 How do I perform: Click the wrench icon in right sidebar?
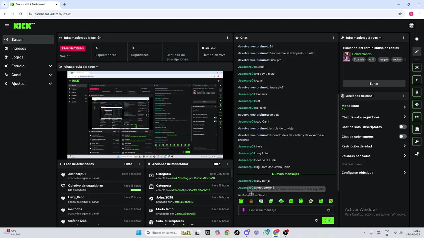pyautogui.click(x=417, y=141)
